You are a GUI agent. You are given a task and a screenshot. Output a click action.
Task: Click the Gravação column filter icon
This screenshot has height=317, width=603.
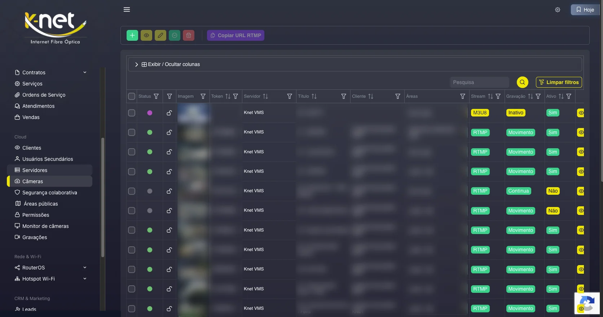coord(538,96)
